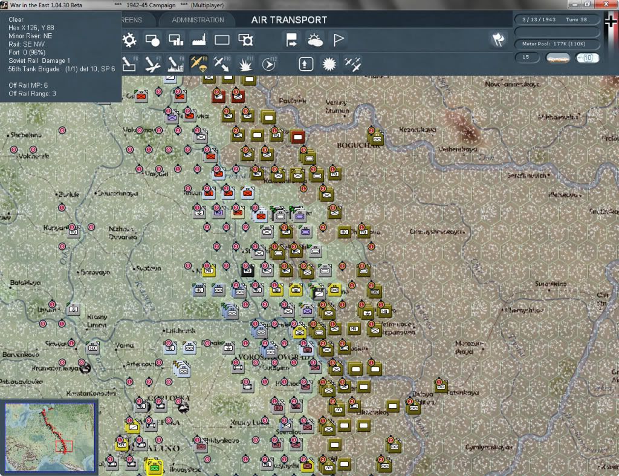Click the unit-with-circle toolbar icon
This screenshot has width=619, height=476.
[152, 40]
